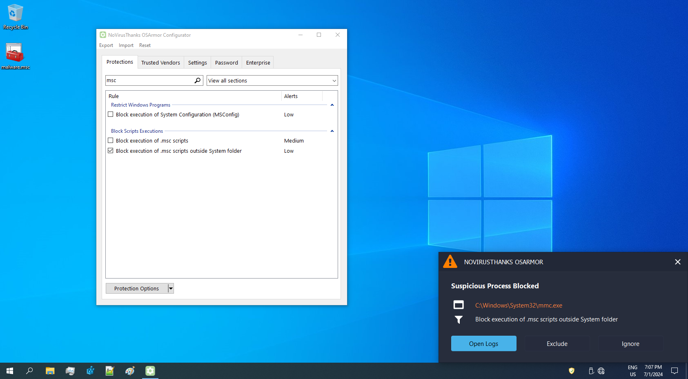The image size is (688, 379).
Task: Click the ENG US language indicator
Action: tap(632, 371)
